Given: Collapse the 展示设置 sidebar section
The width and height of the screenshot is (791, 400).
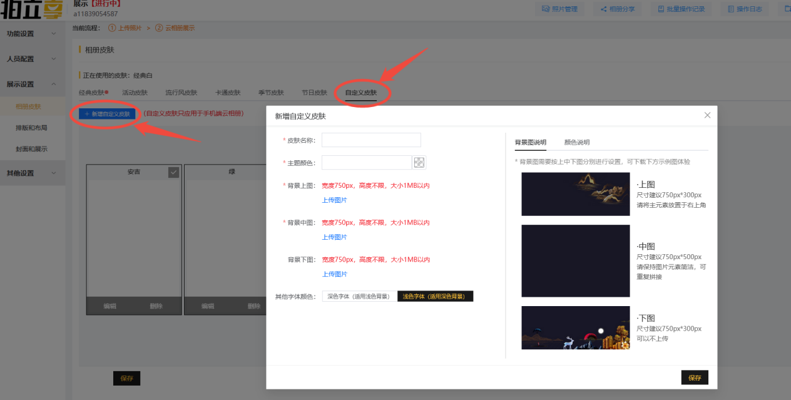Looking at the screenshot, I should click(31, 84).
